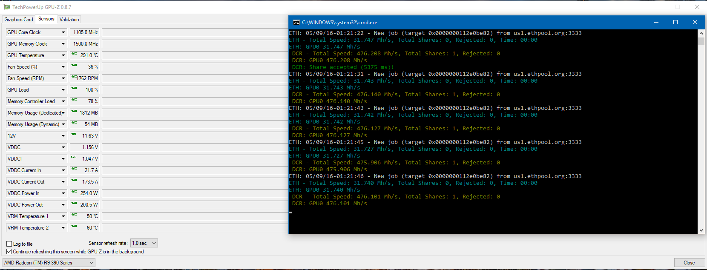Open the Memory Usage (Dedicated) dropdown
Screen dimensions: 707x270
63,113
